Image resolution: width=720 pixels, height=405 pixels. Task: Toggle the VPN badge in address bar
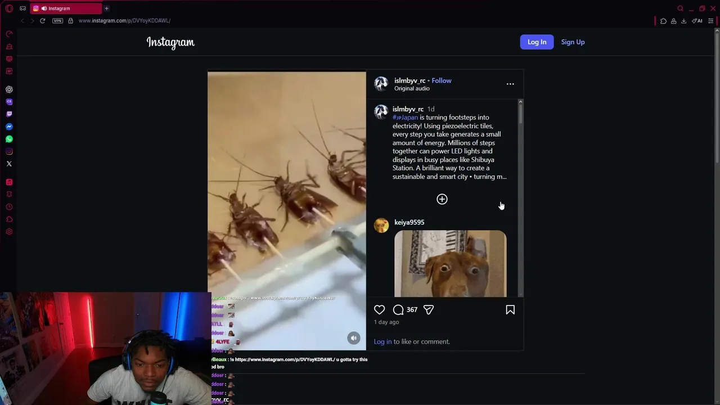pos(57,21)
